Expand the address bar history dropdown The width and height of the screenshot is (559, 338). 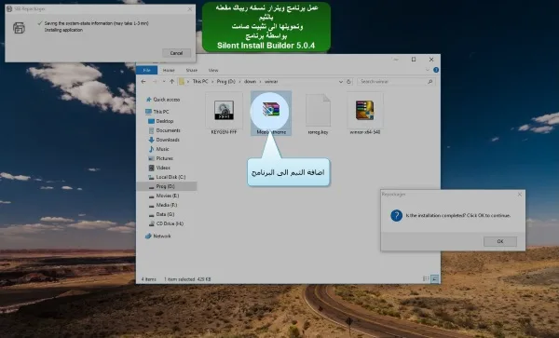point(340,82)
